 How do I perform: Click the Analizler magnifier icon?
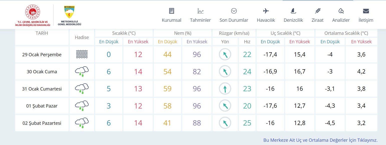(341, 11)
